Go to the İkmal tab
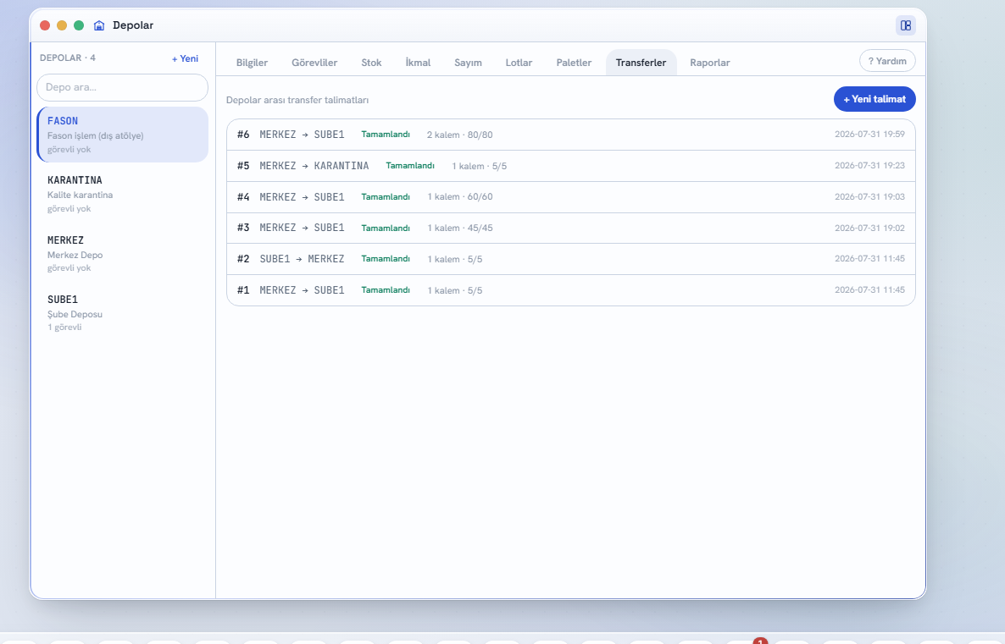Screen dimensions: 1005x644 [418, 63]
